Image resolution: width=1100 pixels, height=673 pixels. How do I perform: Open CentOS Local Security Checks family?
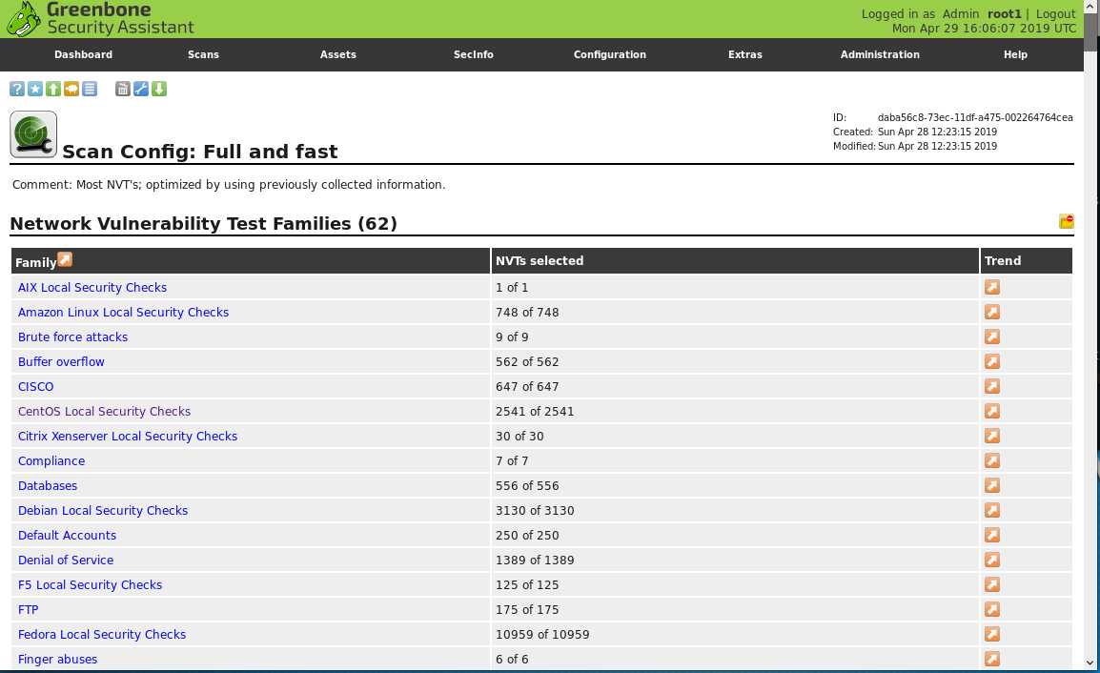tap(105, 411)
